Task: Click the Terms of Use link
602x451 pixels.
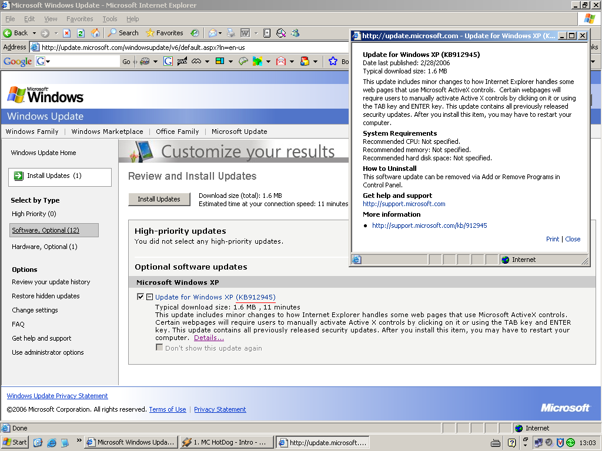Action: click(x=168, y=409)
